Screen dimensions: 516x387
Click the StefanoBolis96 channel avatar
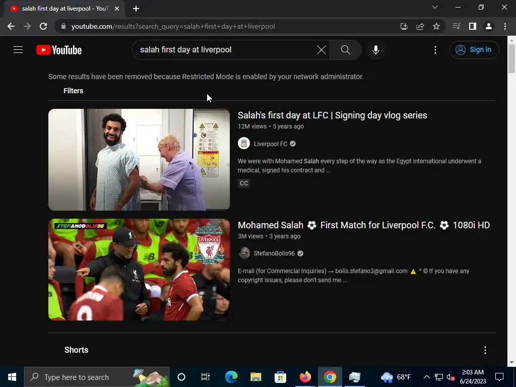pyautogui.click(x=244, y=253)
